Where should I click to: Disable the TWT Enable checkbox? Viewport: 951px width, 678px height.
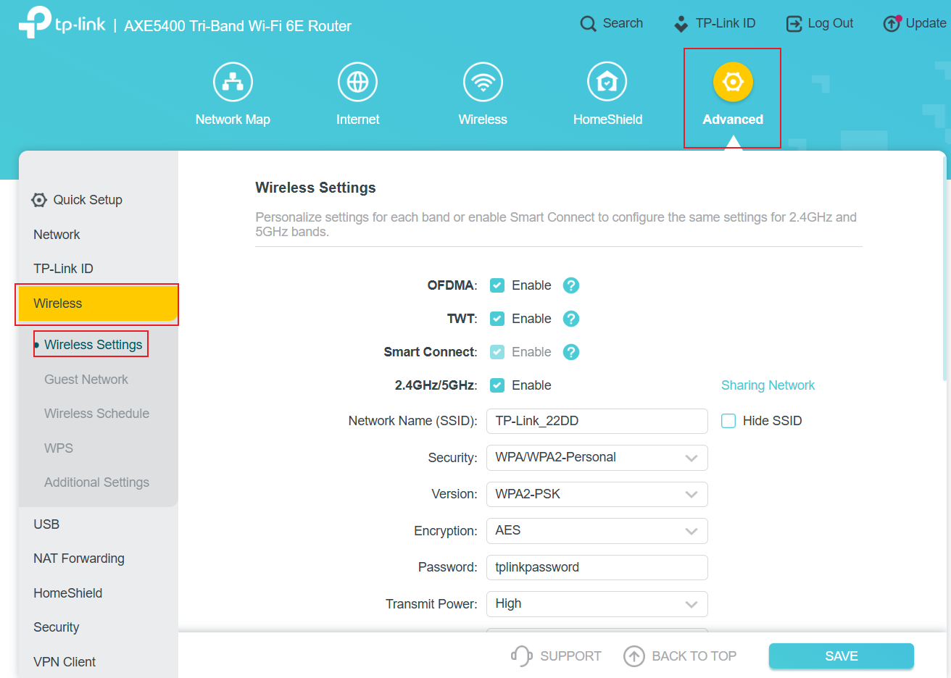497,318
